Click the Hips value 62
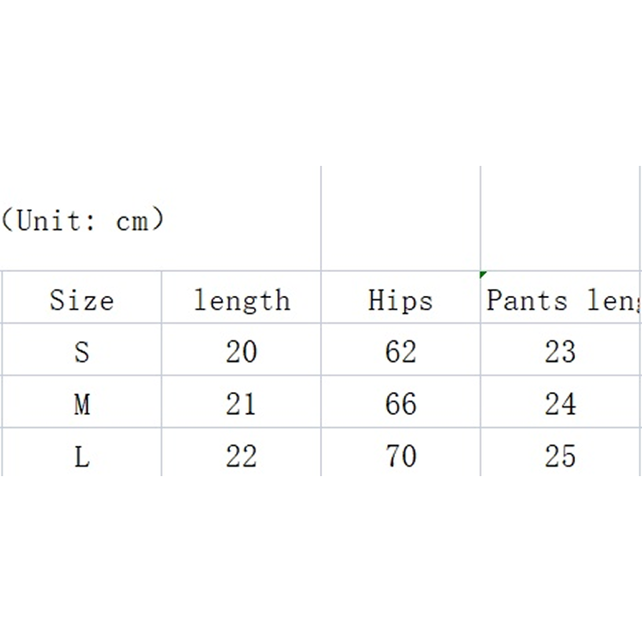 click(400, 351)
